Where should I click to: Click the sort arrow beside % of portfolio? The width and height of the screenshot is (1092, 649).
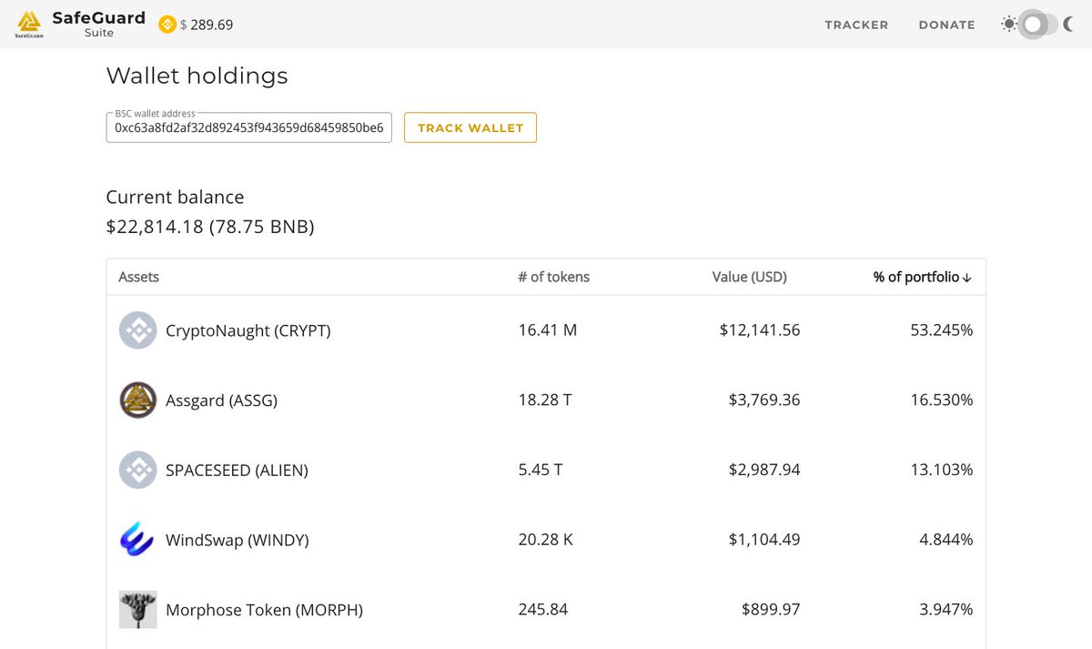[x=966, y=277]
